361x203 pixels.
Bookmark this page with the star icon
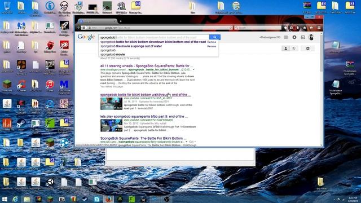pyautogui.click(x=285, y=28)
